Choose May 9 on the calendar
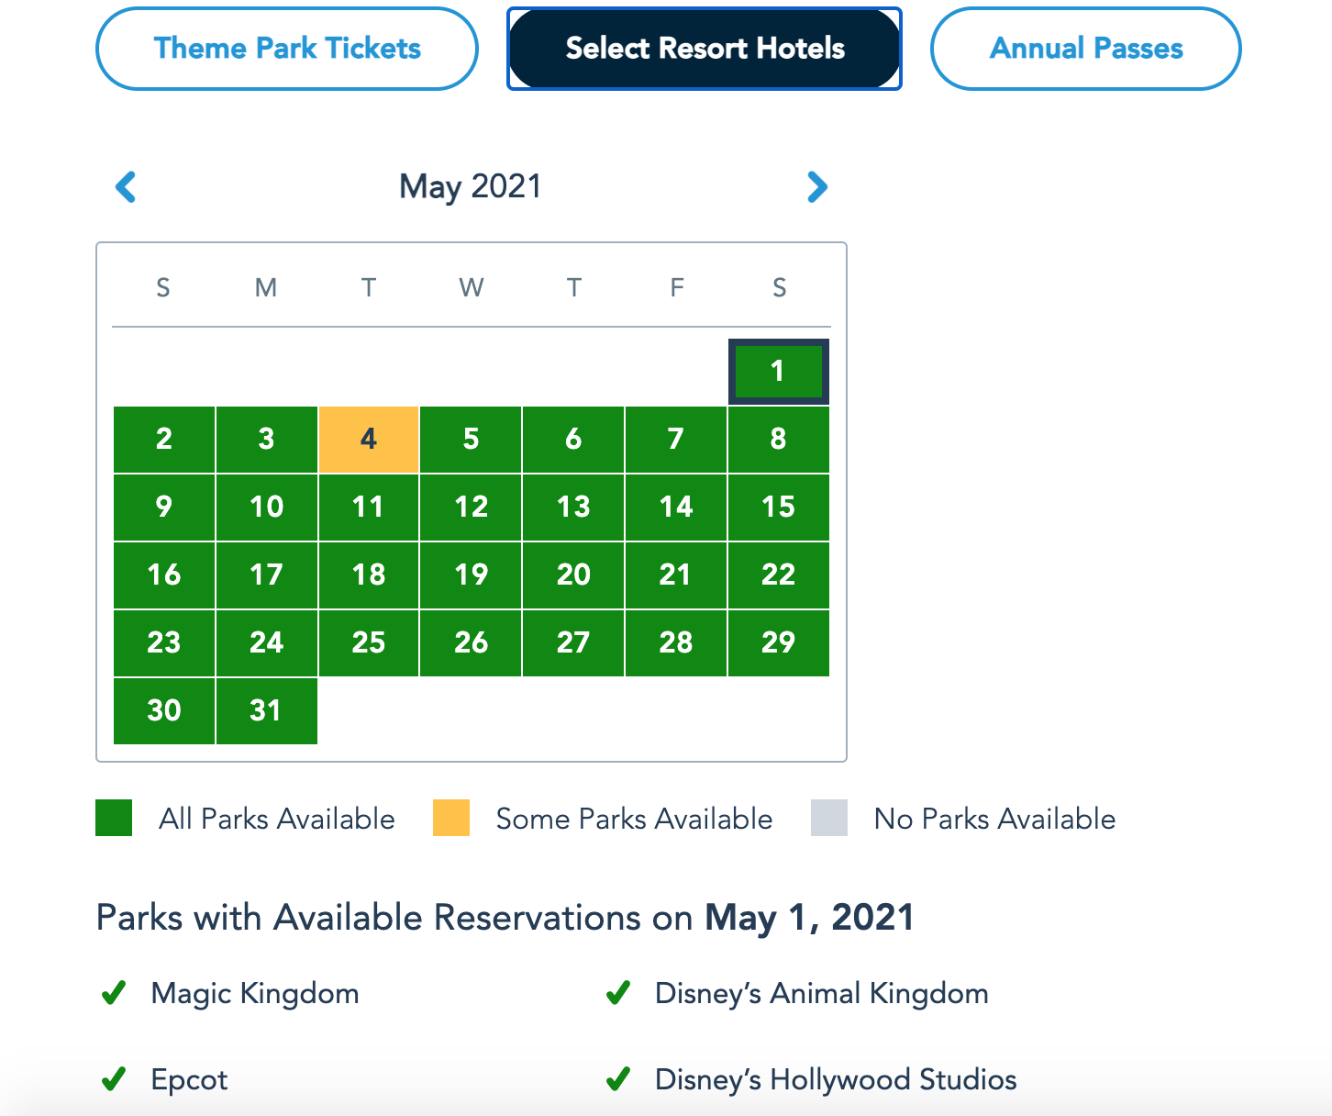The width and height of the screenshot is (1332, 1116). click(x=164, y=508)
